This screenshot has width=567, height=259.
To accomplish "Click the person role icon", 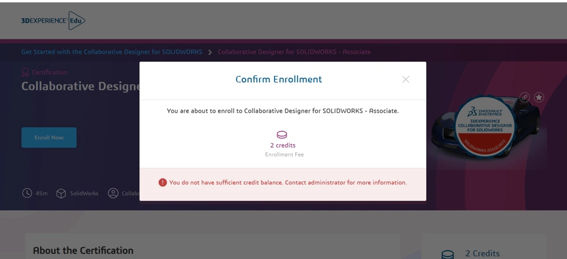I will [113, 193].
